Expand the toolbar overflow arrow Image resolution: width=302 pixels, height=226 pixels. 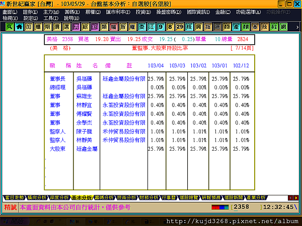[x=297, y=27]
